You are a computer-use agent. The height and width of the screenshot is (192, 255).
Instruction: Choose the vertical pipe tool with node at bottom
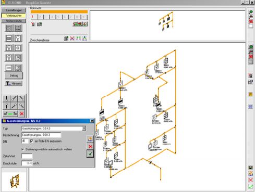pos(7,98)
